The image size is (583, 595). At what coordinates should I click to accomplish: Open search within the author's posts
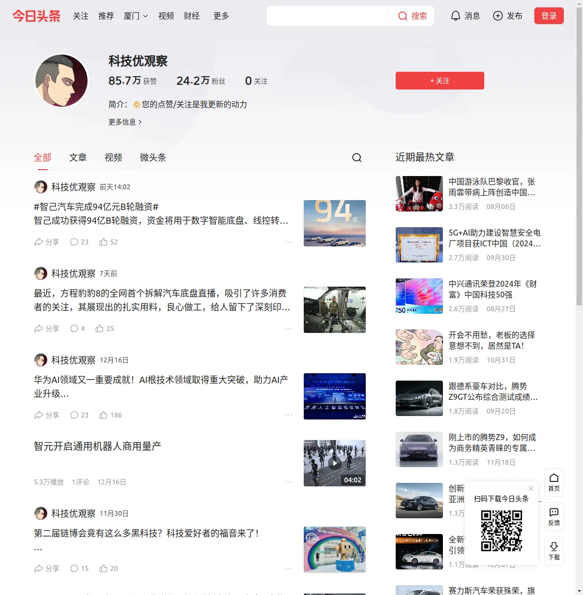[x=357, y=157]
